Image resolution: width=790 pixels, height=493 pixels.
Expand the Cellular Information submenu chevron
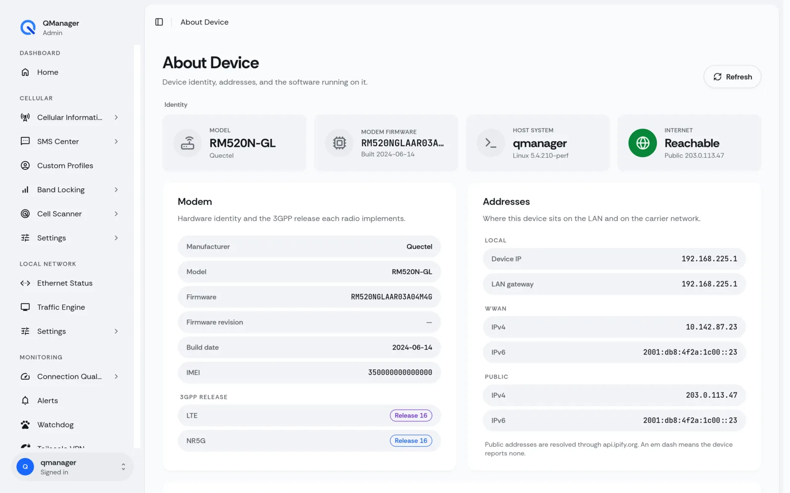[117, 117]
